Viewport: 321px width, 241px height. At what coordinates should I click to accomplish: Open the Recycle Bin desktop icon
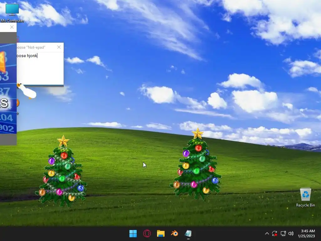click(x=305, y=197)
